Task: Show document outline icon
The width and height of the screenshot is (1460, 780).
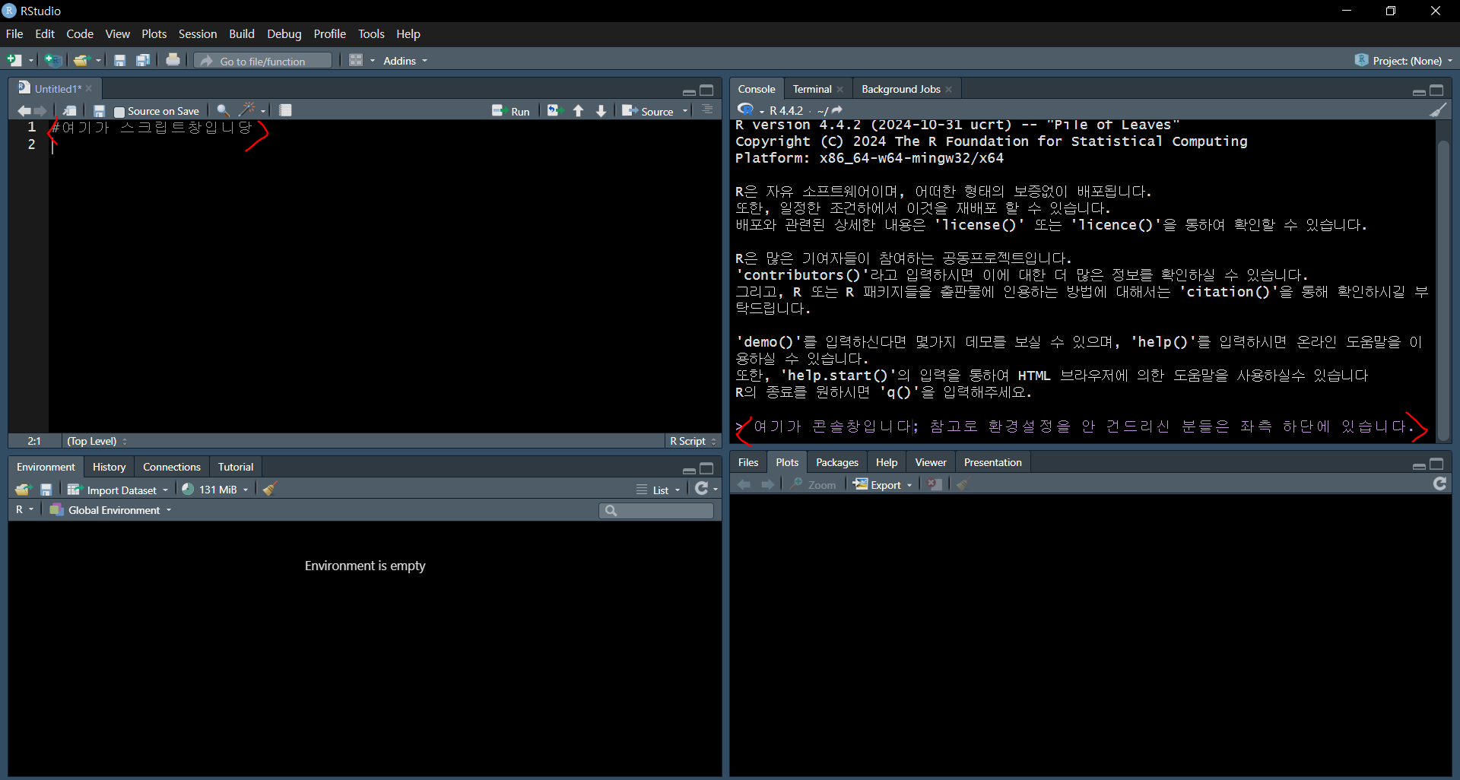Action: tap(707, 110)
